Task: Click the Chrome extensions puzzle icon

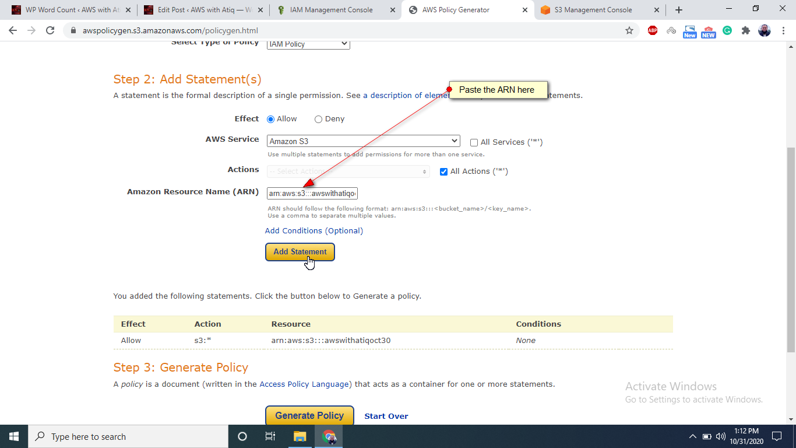Action: pos(746,30)
